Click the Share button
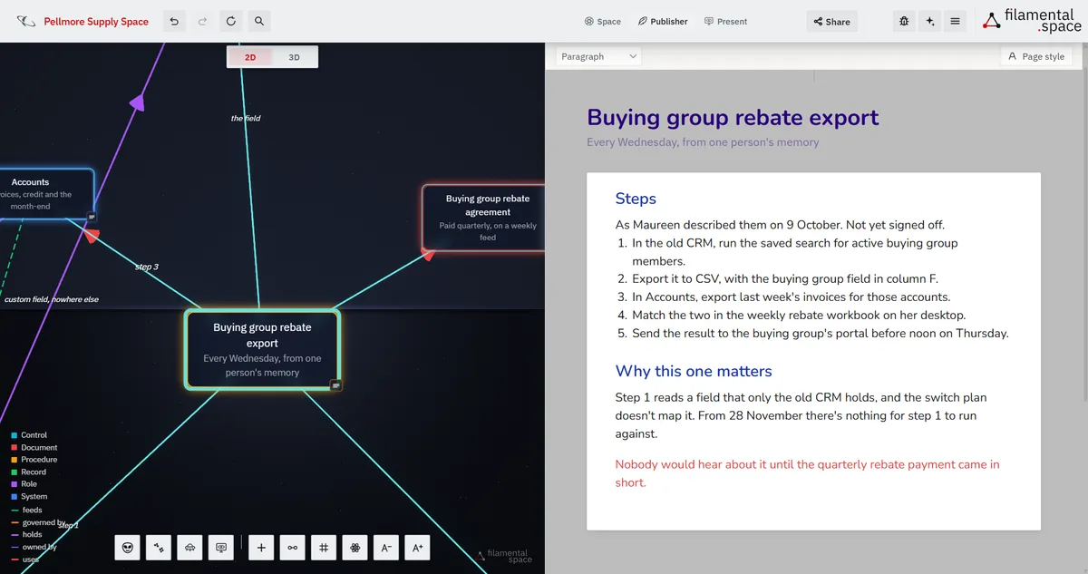The image size is (1088, 574). pyautogui.click(x=831, y=21)
